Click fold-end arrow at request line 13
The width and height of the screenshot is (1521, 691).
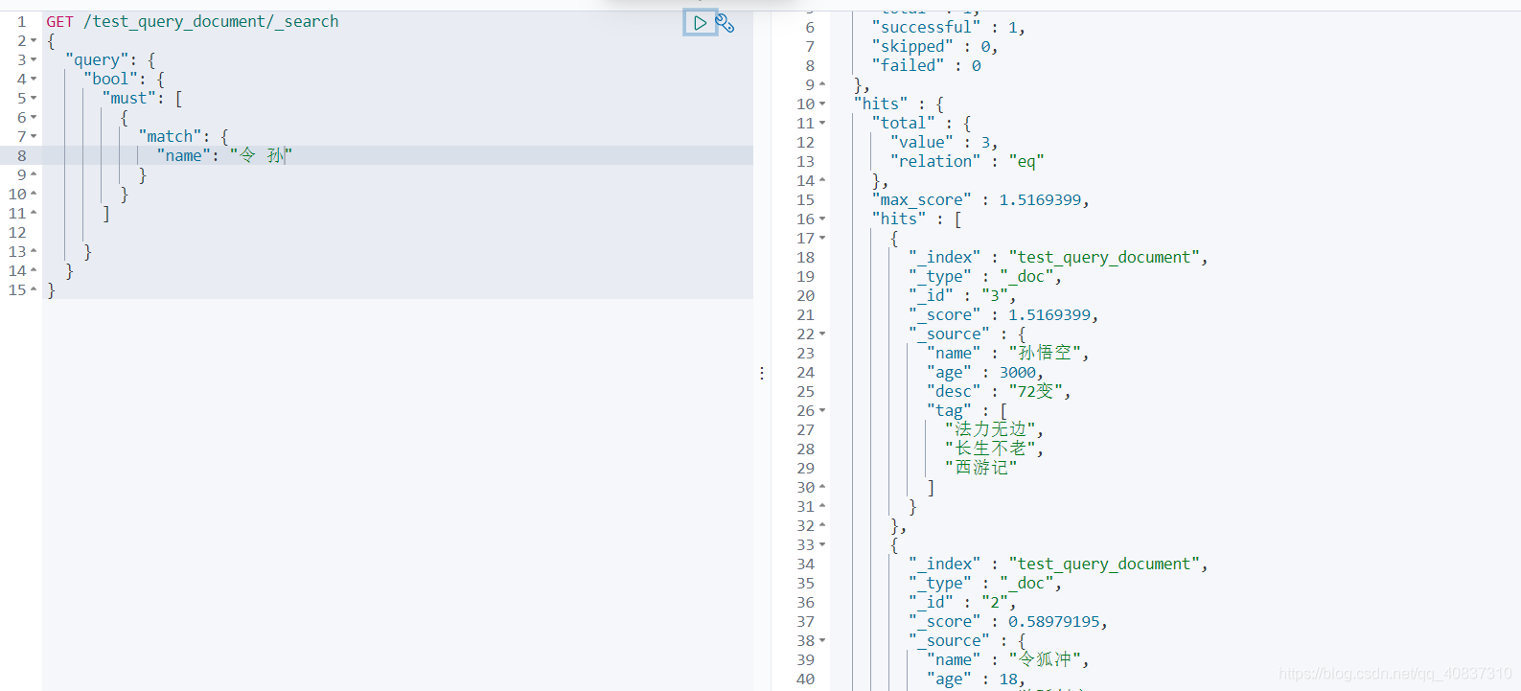point(34,251)
